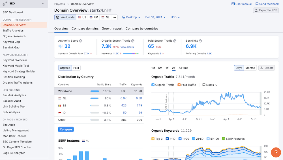This screenshot has height=160, width=283.
Task: Toggle the Paid Traffic checkbox
Action: [x=179, y=85]
